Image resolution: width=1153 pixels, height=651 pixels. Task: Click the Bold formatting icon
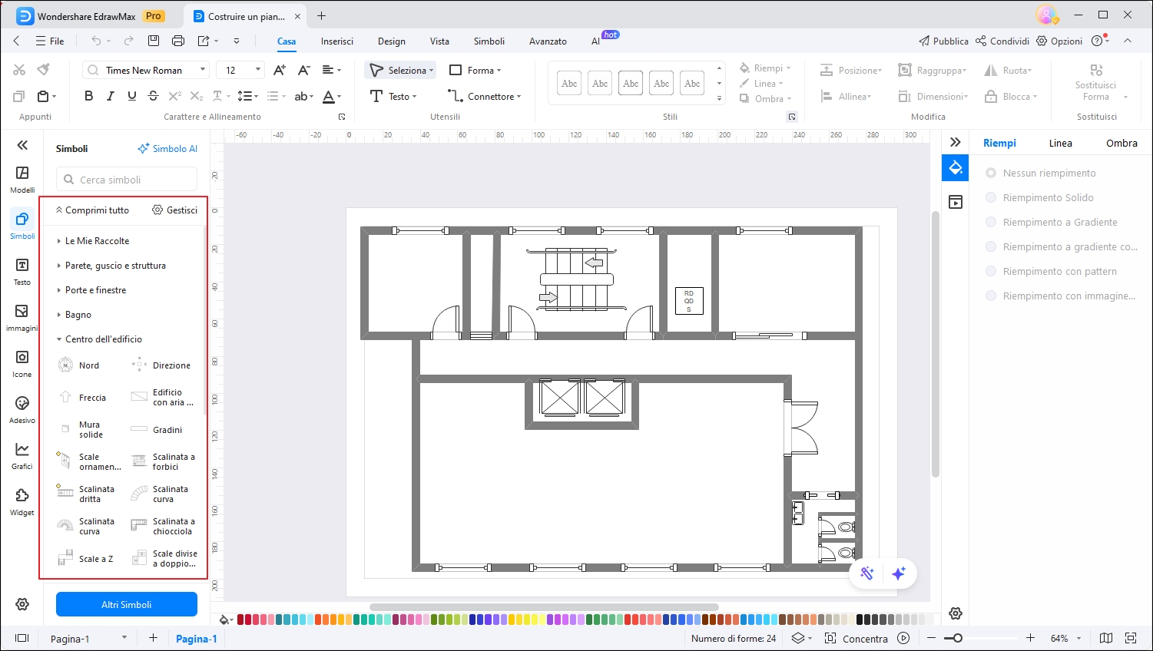tap(88, 96)
